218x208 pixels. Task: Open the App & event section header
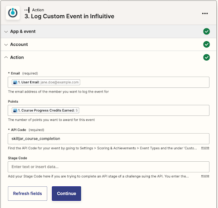click(x=109, y=31)
